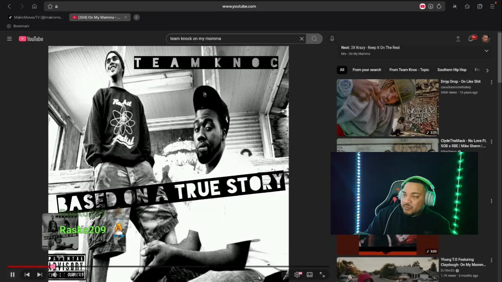The height and width of the screenshot is (282, 502).
Task: Open a new browser tab
Action: (x=136, y=17)
